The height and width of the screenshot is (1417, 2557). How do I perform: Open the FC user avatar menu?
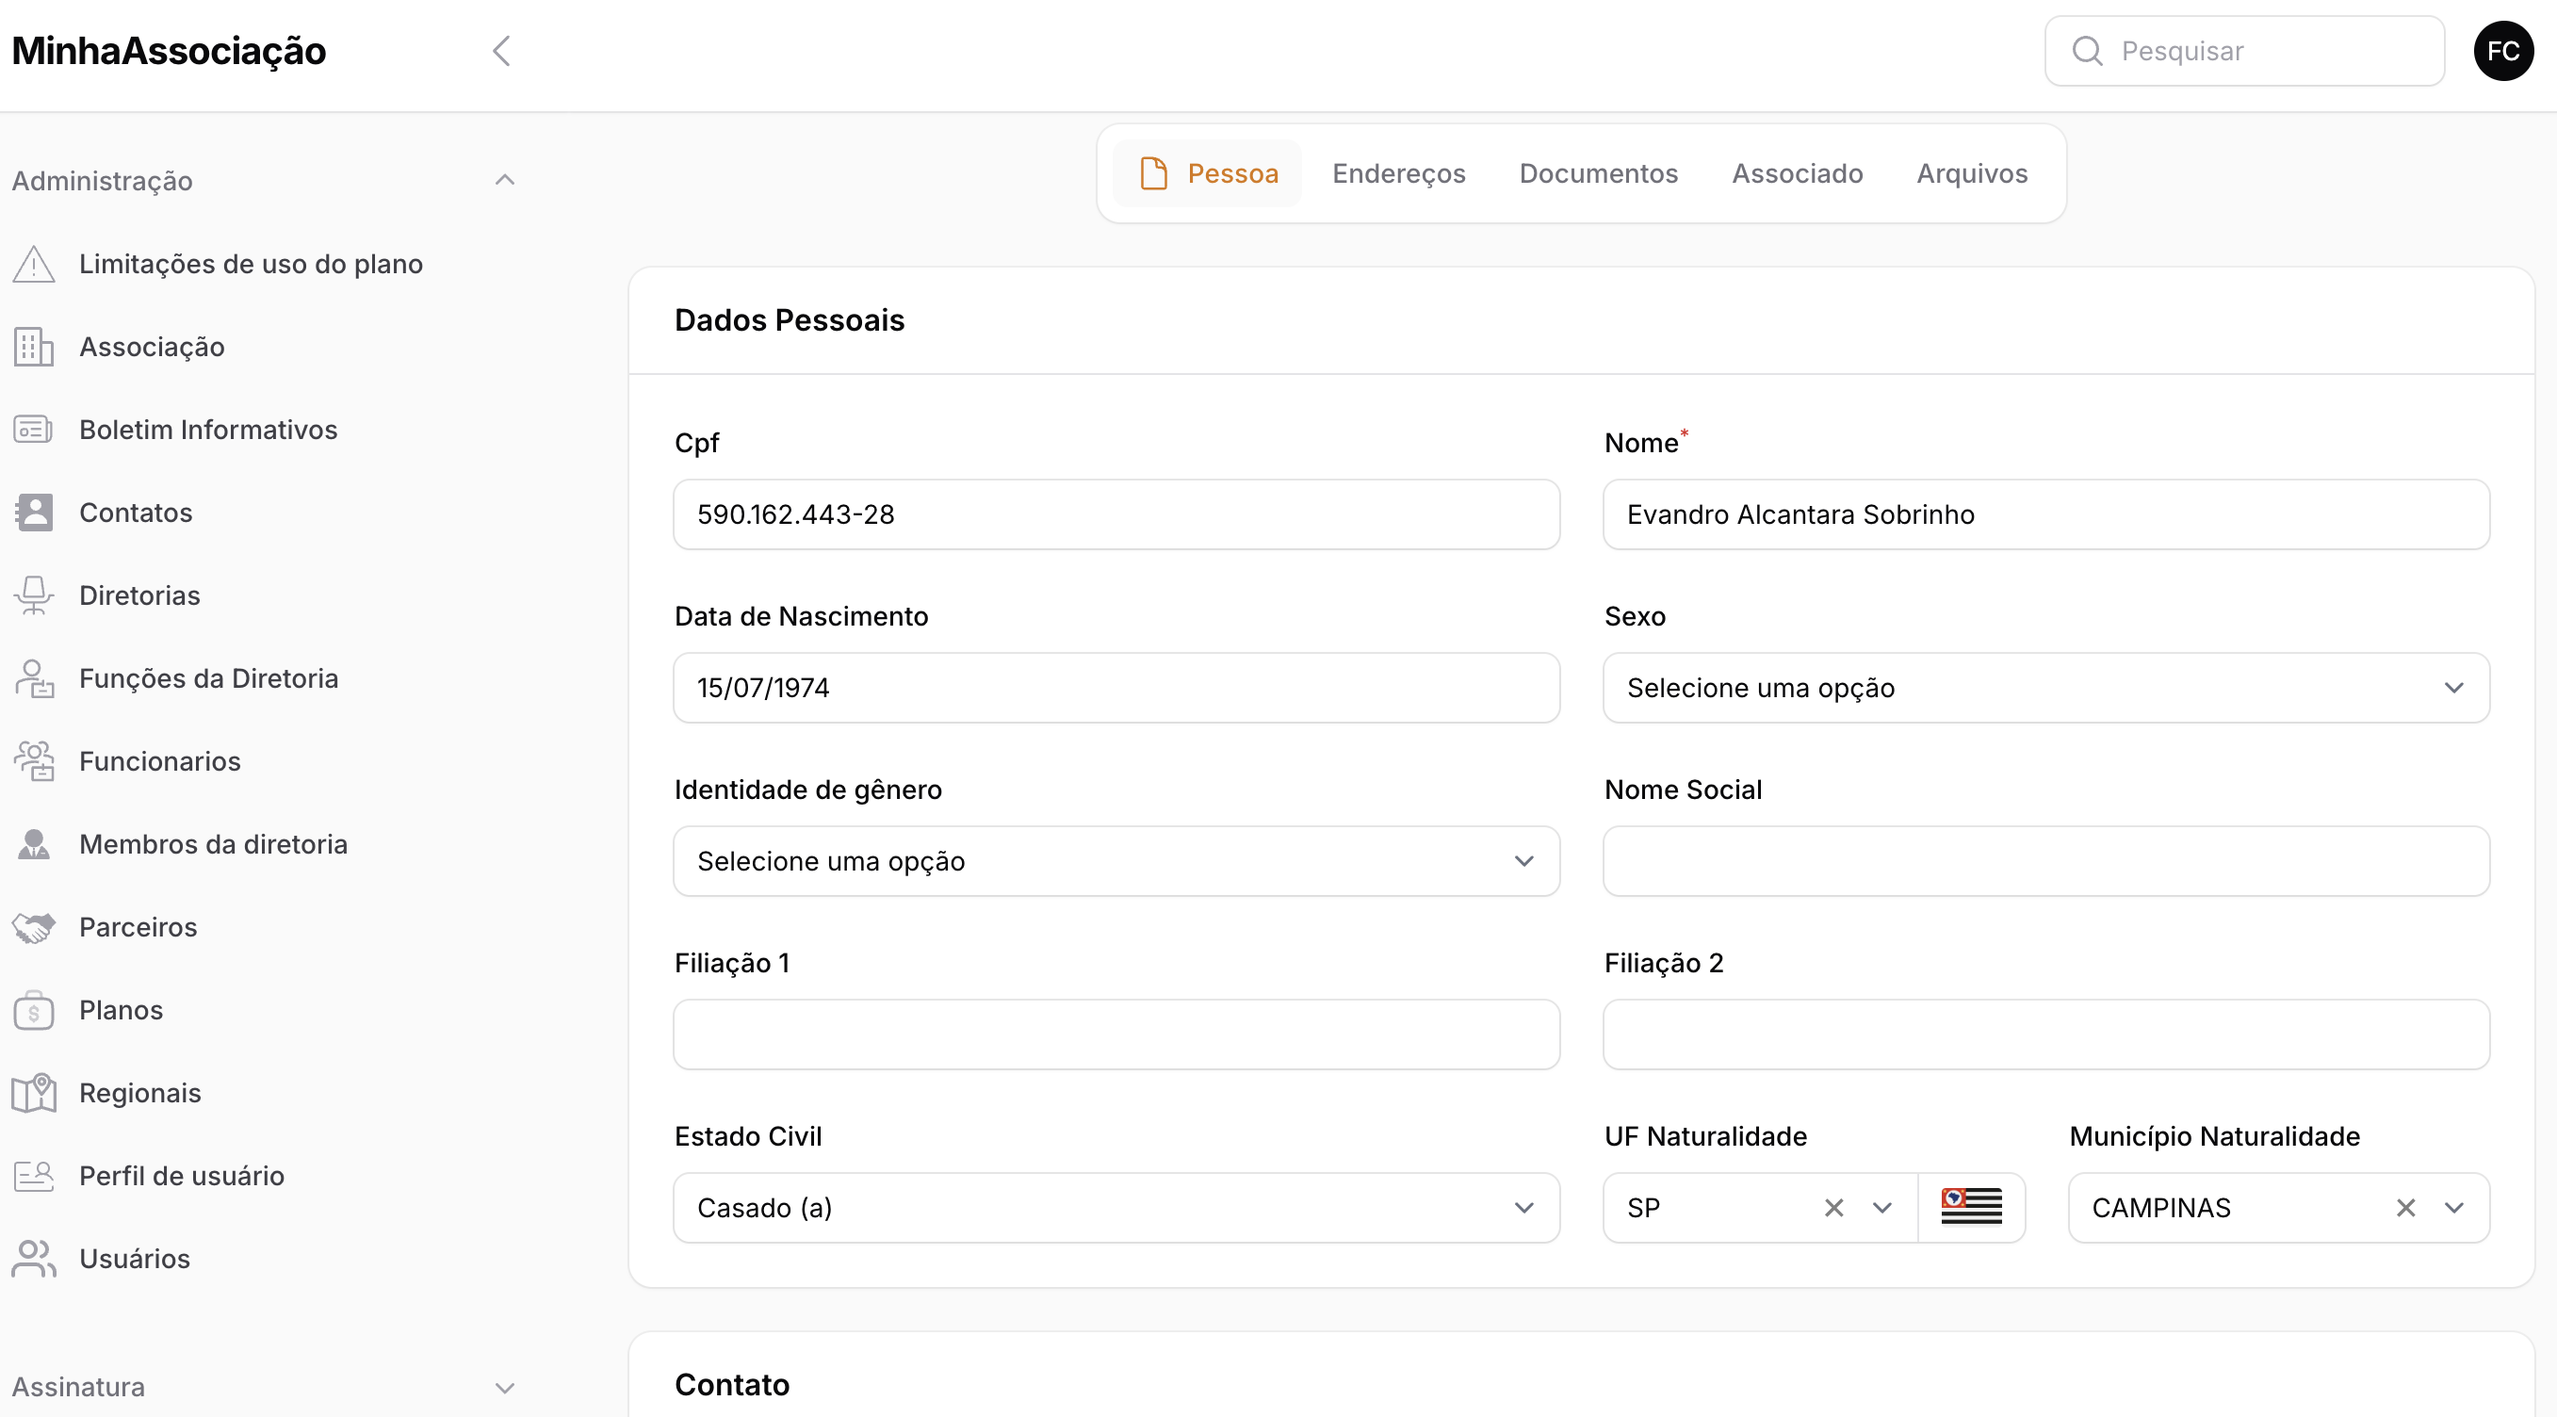2502,51
